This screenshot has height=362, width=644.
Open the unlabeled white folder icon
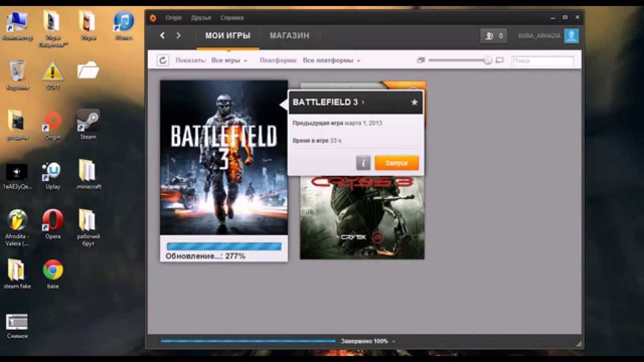coord(88,70)
